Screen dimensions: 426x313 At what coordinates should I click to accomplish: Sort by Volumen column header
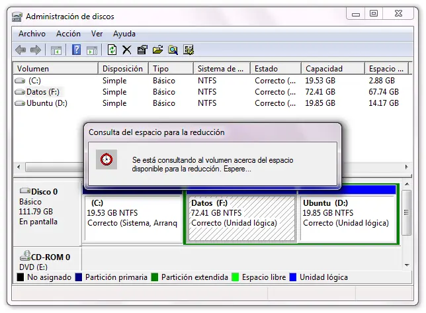coord(56,68)
